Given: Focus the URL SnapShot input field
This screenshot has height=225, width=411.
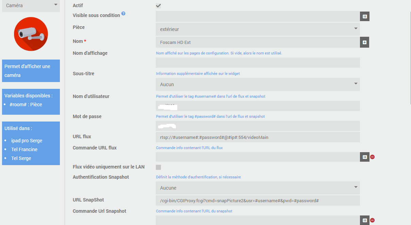Looking at the screenshot, I should [258, 200].
